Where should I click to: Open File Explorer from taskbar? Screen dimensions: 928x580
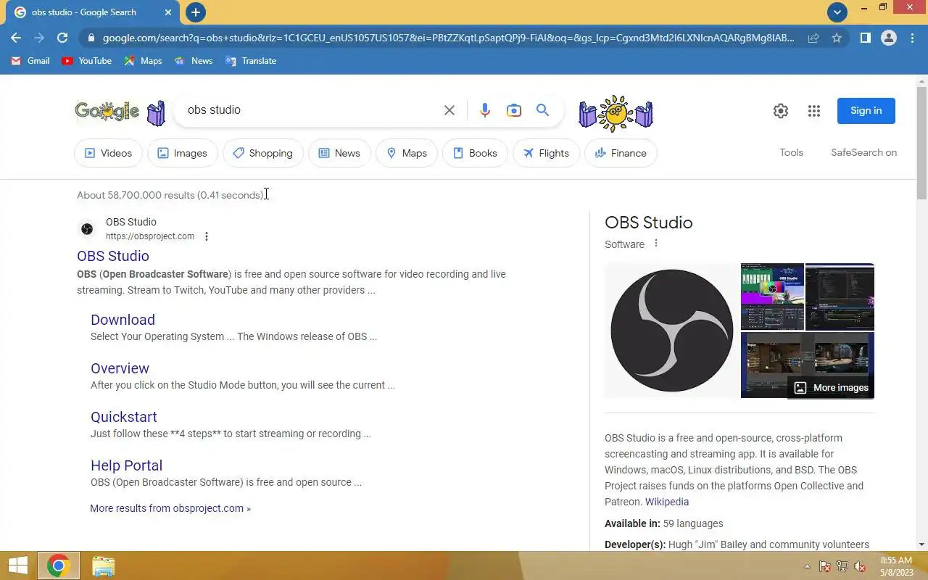[104, 566]
